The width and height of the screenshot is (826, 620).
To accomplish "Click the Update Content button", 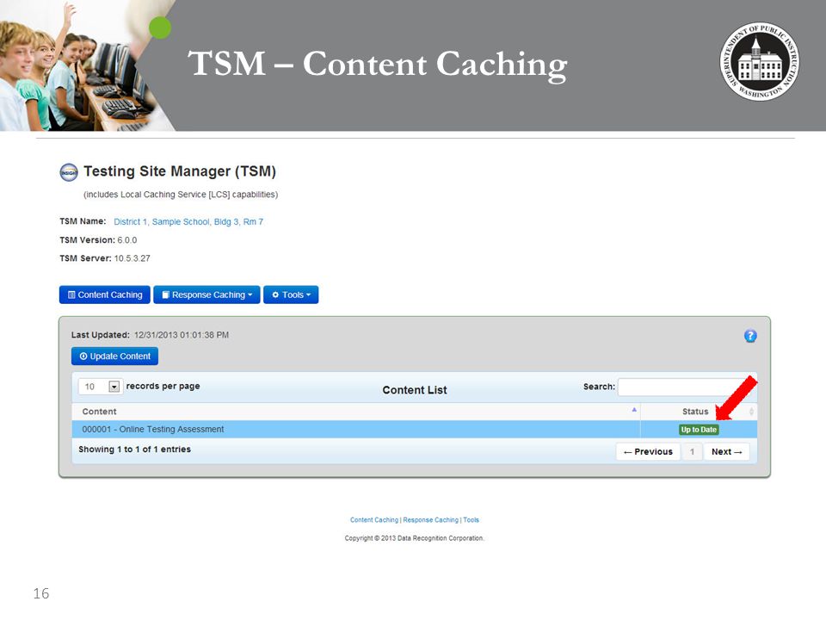I will point(114,356).
